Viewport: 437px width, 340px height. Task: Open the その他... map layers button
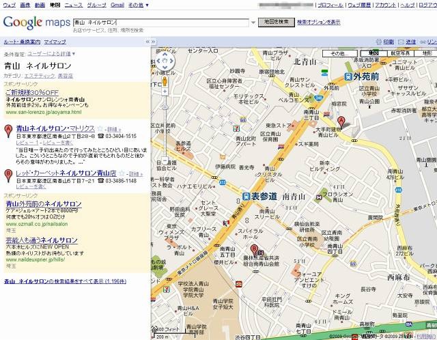pyautogui.click(x=340, y=53)
